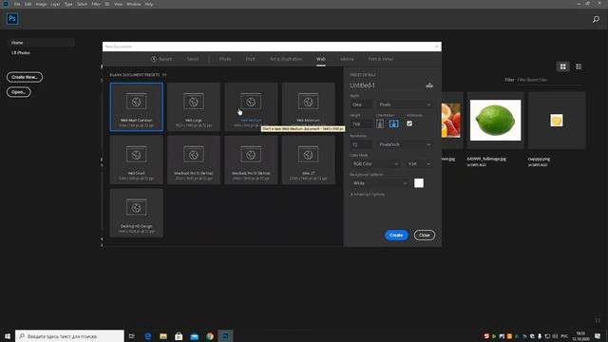Select the Desktop HD Design preset
Viewport: 608px width, 342px height.
click(137, 213)
